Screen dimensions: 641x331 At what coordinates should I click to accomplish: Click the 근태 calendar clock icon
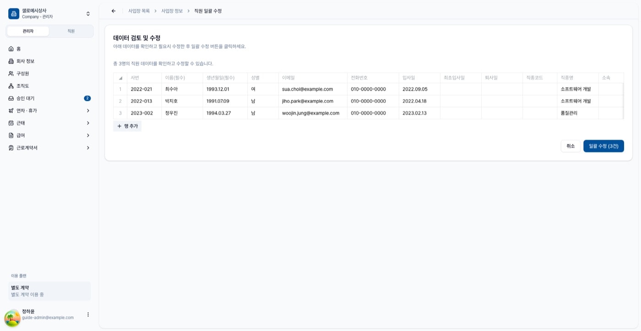click(11, 123)
